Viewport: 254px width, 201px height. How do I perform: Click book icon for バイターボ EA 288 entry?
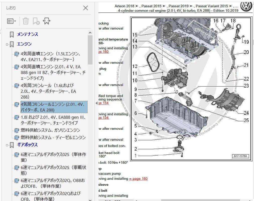(x=17, y=104)
